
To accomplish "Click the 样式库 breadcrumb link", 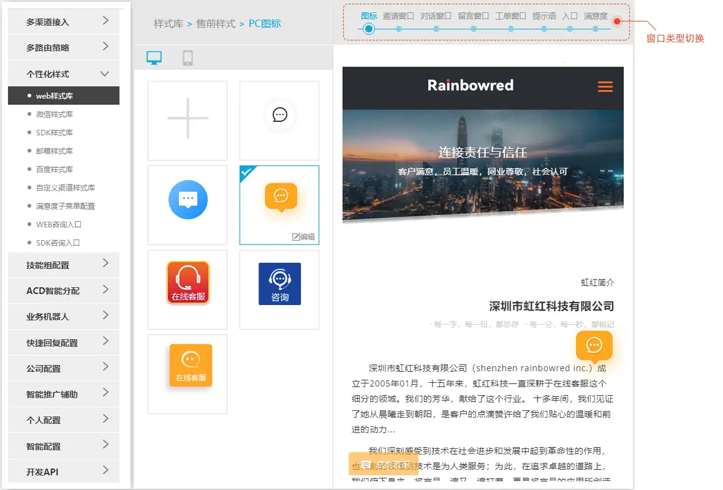I will pyautogui.click(x=168, y=24).
